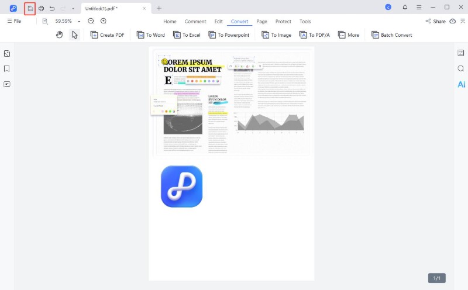This screenshot has height=290, width=468.
Task: Expand the zoom level dropdown
Action: (79, 21)
